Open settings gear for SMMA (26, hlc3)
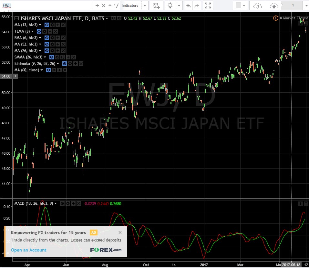 (x=57, y=57)
